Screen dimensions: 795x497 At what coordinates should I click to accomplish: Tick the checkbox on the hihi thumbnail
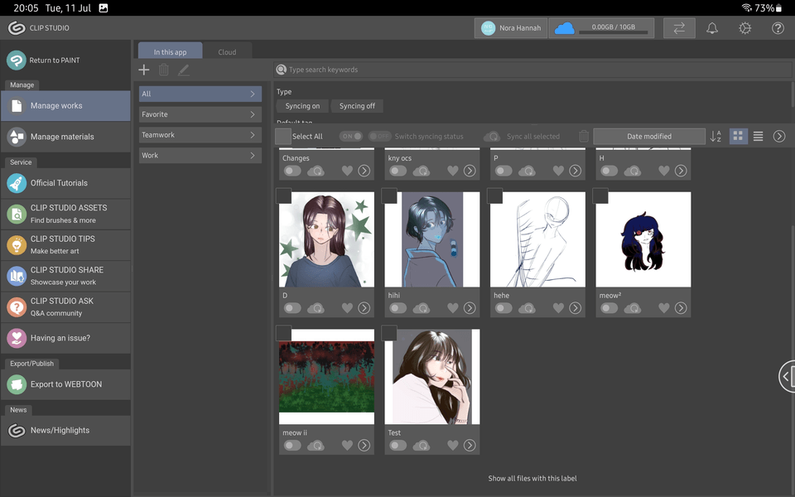389,195
